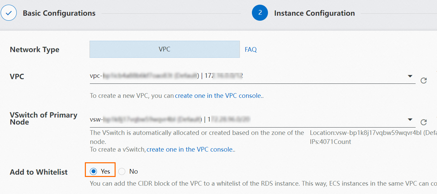Click the Network Type field label
Image resolution: width=437 pixels, height=194 pixels.
[x=34, y=50]
